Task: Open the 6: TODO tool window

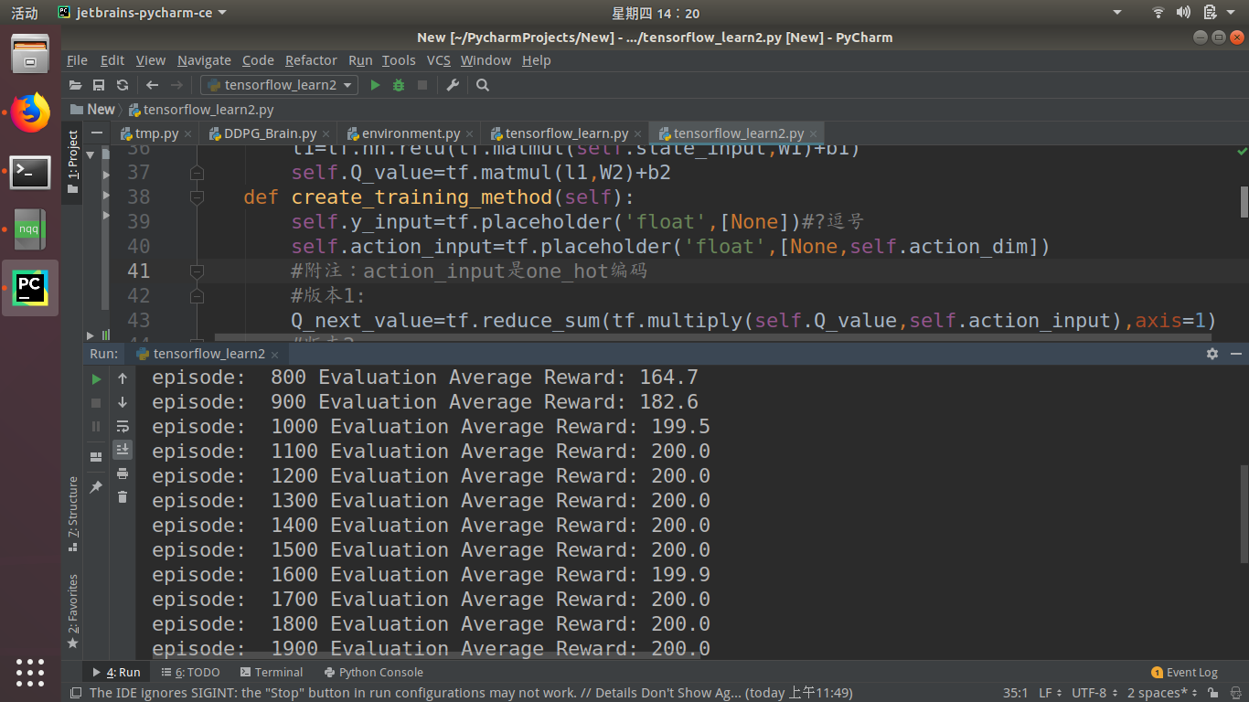Action: pyautogui.click(x=190, y=673)
